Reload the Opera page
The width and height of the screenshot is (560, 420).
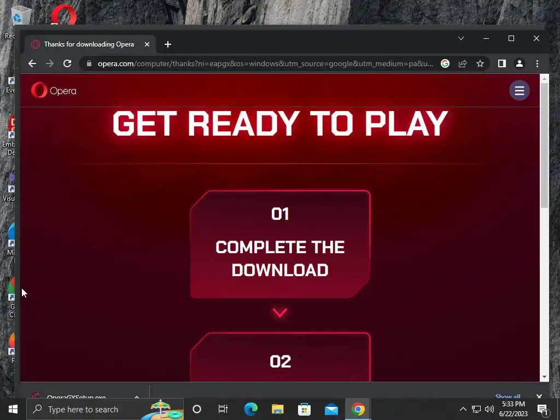click(x=67, y=63)
